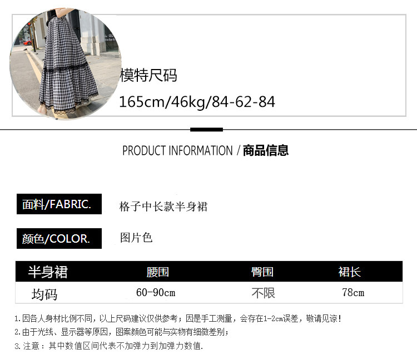Click the 腰围 column header

click(158, 272)
